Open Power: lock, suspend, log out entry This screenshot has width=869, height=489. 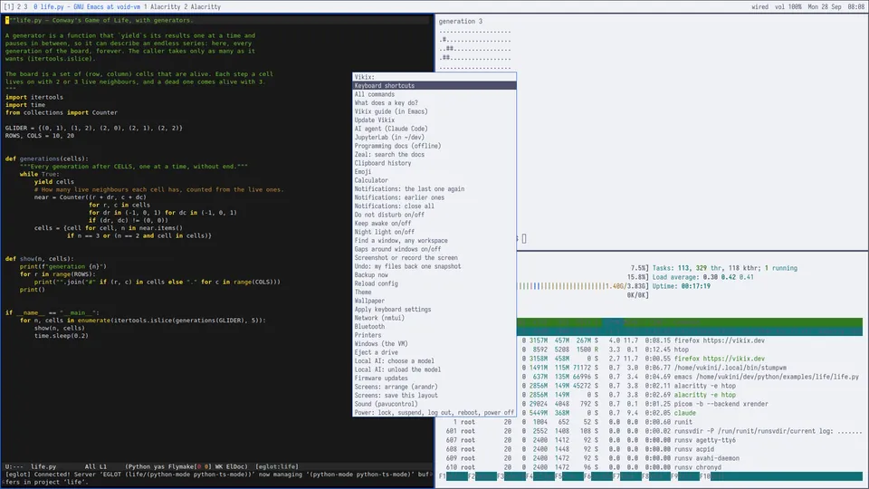point(434,413)
